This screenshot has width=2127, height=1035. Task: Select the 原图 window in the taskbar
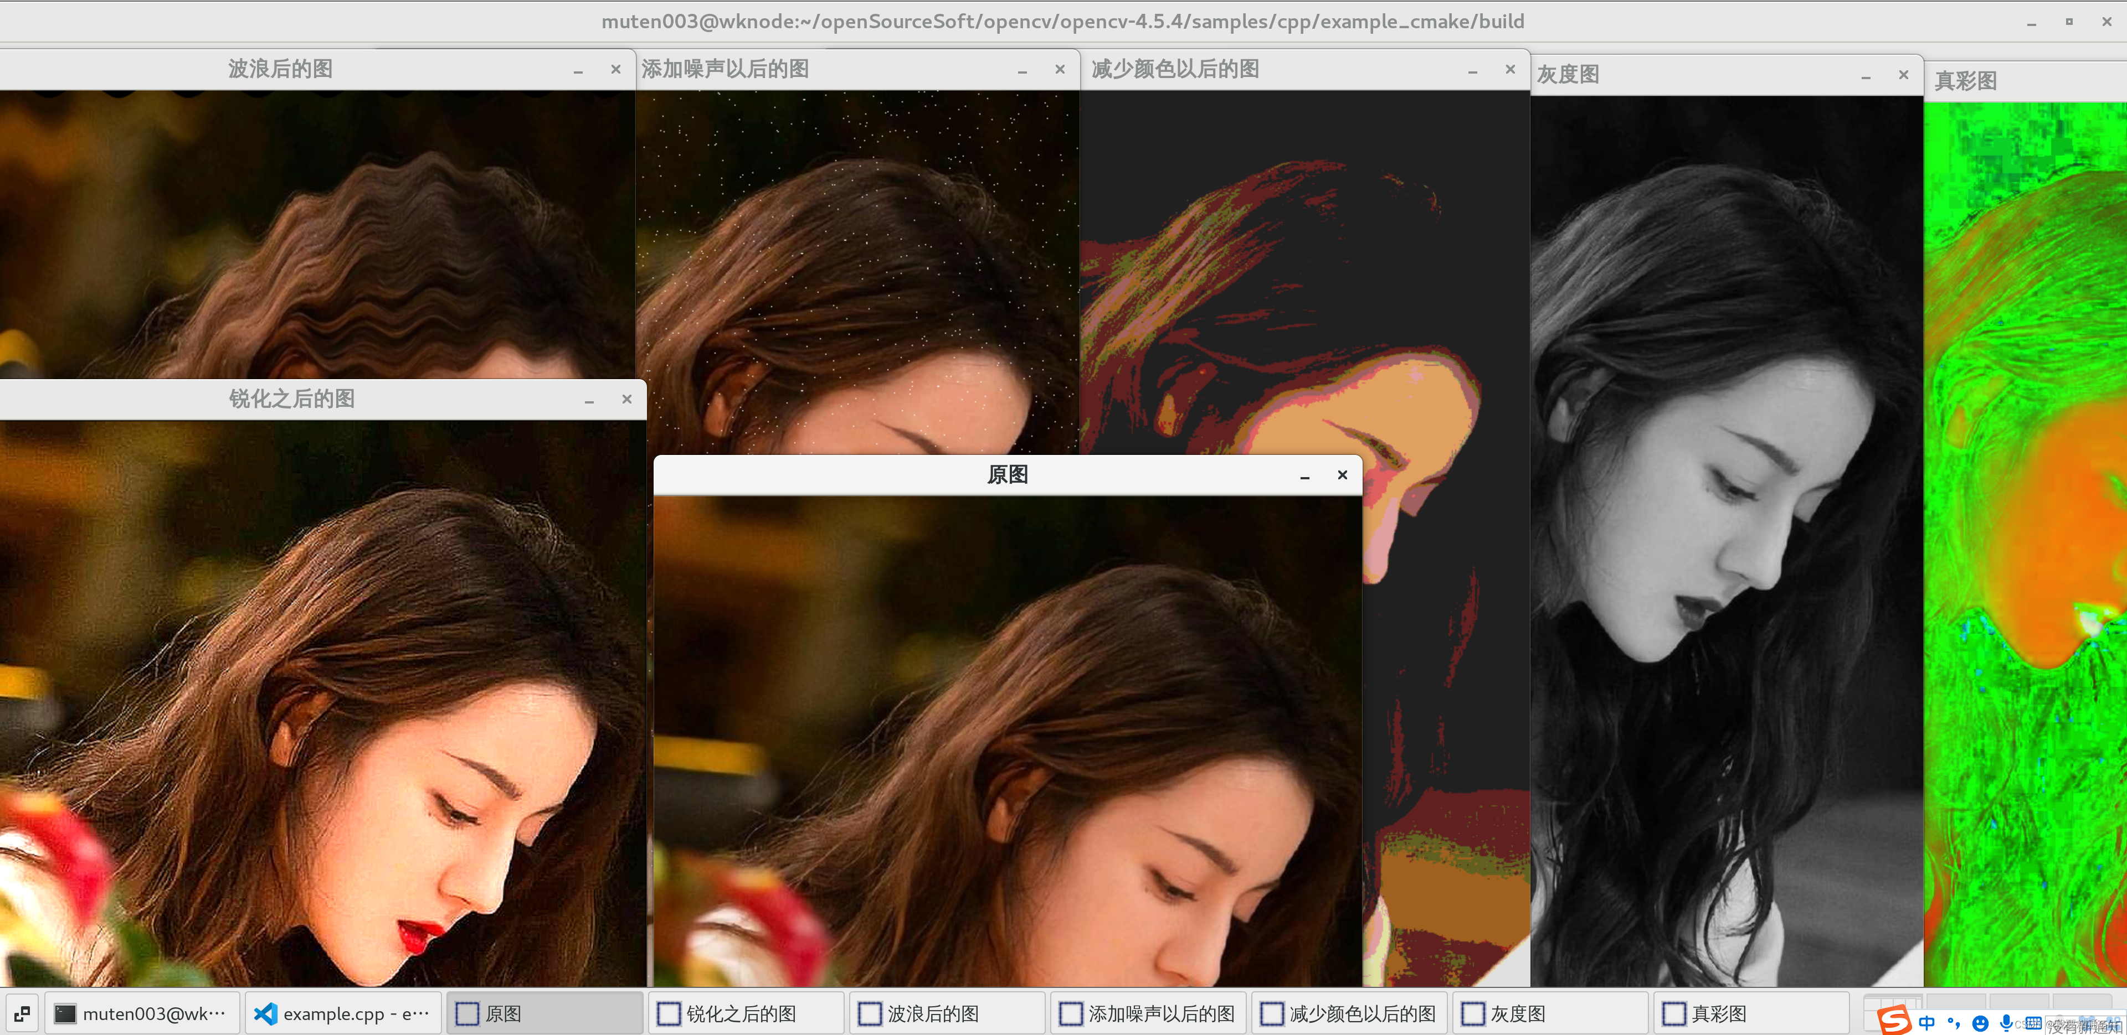pos(544,1013)
